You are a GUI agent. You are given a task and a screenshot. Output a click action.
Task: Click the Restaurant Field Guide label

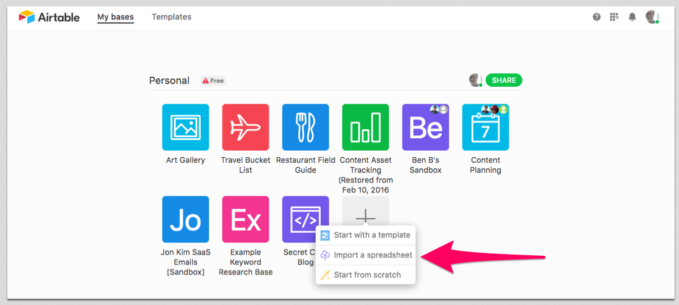coord(306,165)
